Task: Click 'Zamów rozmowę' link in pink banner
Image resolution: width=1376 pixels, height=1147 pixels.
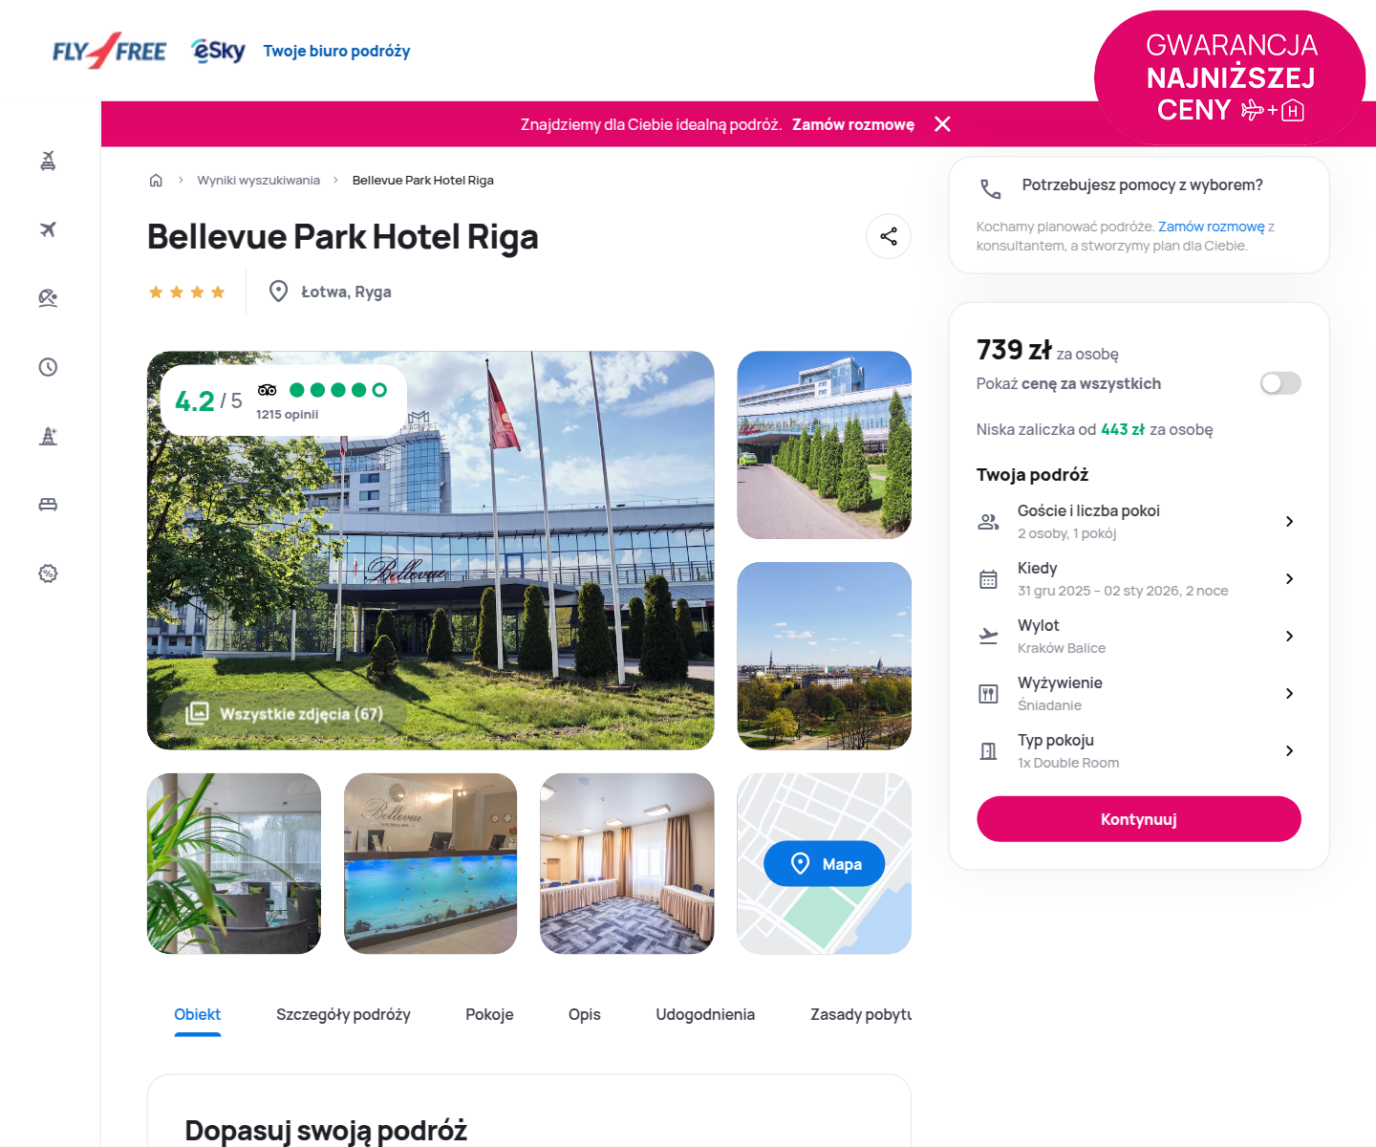Action: point(853,124)
